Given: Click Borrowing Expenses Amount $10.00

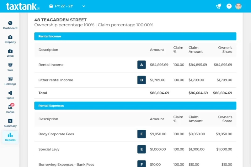Looking at the screenshot, I should pyautogui.click(x=155, y=164).
